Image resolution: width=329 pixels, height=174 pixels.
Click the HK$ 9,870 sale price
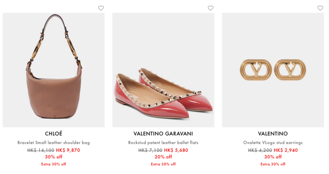click(68, 150)
